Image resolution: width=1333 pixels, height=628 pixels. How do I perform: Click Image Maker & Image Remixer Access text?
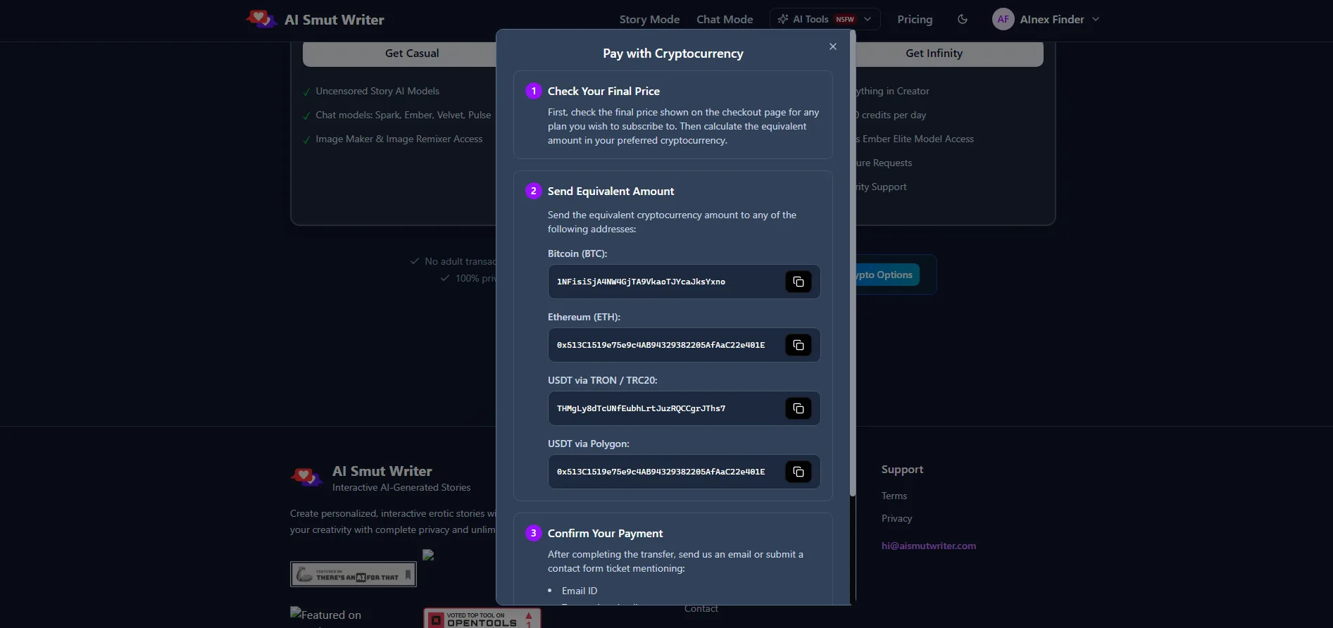click(399, 139)
